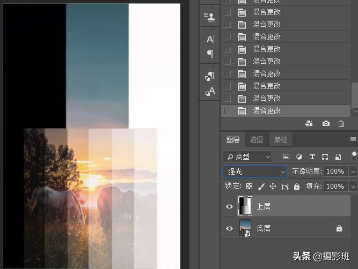Switch to the 图层 tab
Screen dimensions: 358x269
(x=233, y=139)
